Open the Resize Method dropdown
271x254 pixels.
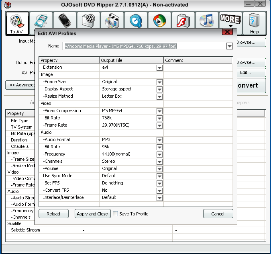tap(159, 97)
